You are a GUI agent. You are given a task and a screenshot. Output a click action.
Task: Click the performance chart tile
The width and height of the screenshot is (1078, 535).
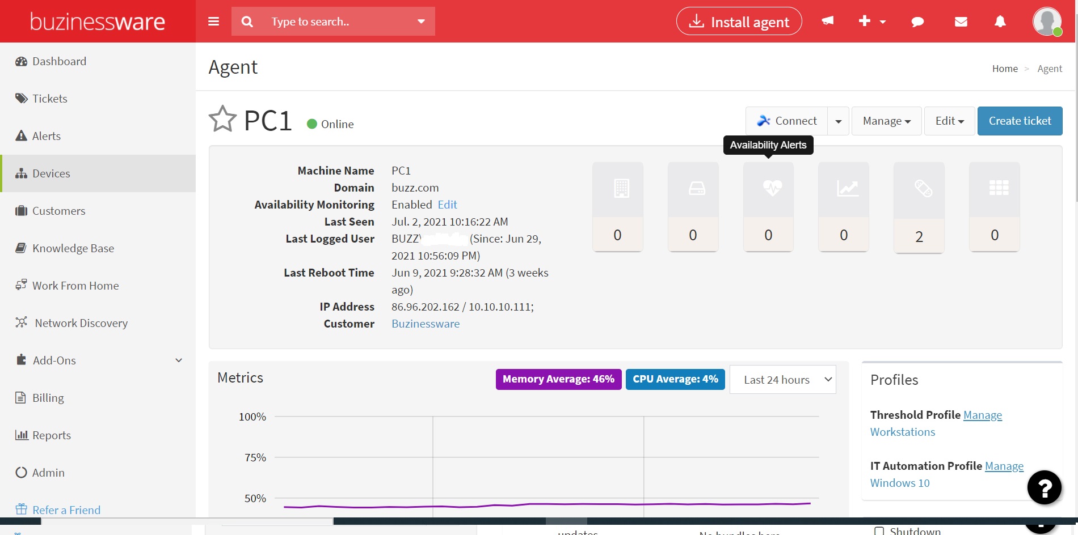click(x=844, y=207)
